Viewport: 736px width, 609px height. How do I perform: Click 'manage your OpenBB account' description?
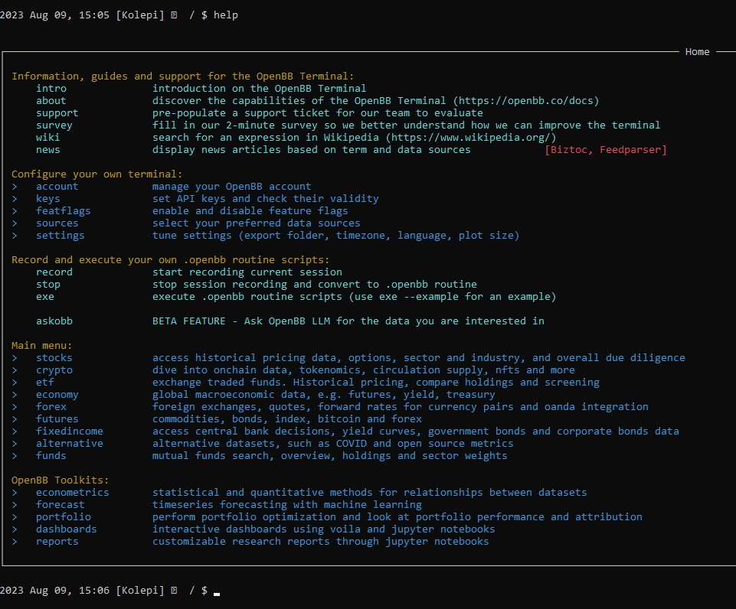[231, 186]
